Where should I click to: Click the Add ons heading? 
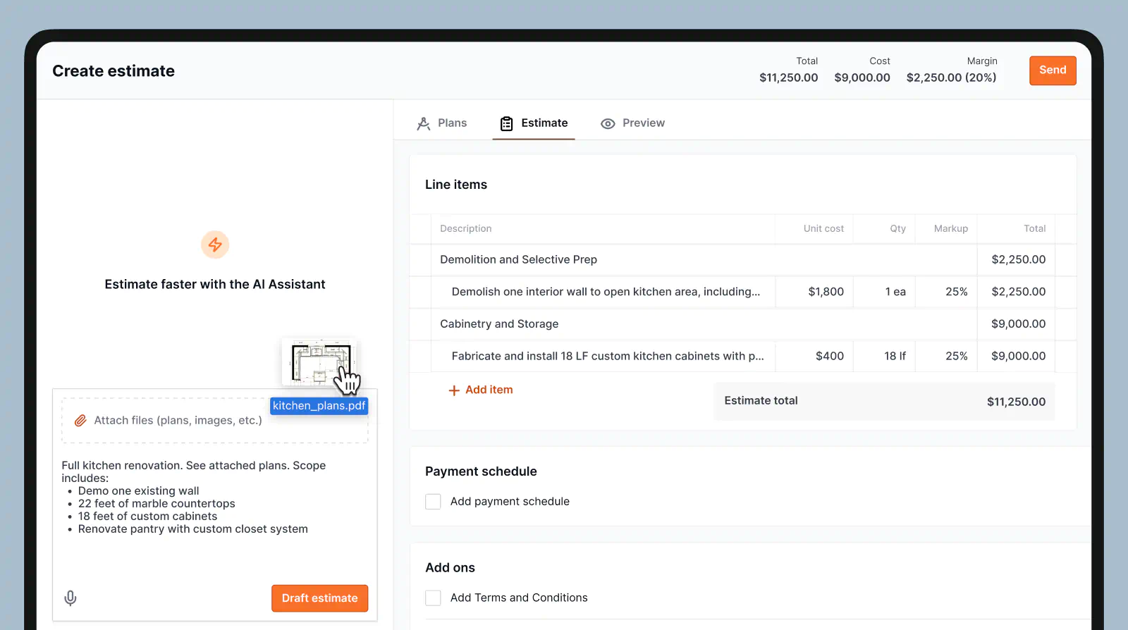tap(450, 568)
